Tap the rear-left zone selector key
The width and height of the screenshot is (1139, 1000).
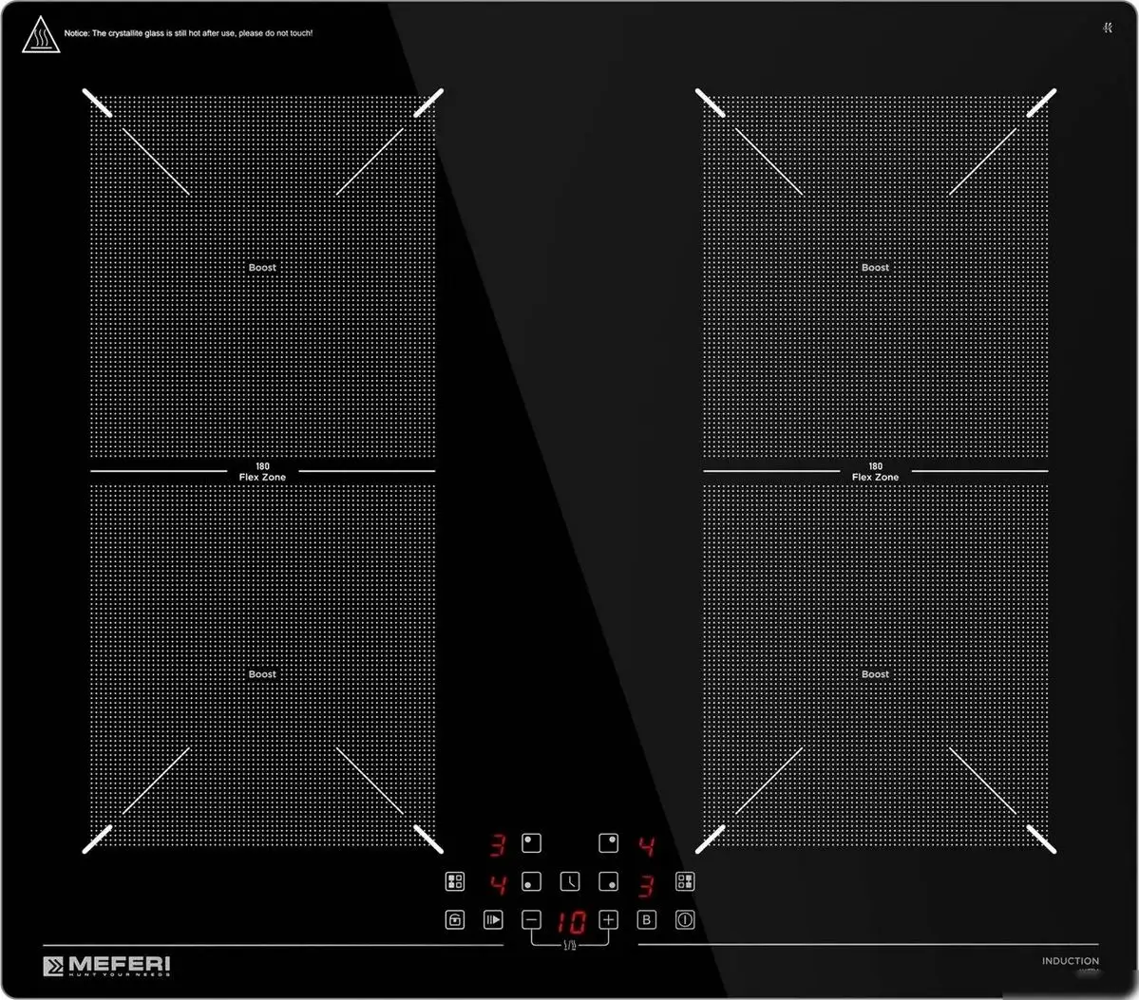tap(532, 843)
